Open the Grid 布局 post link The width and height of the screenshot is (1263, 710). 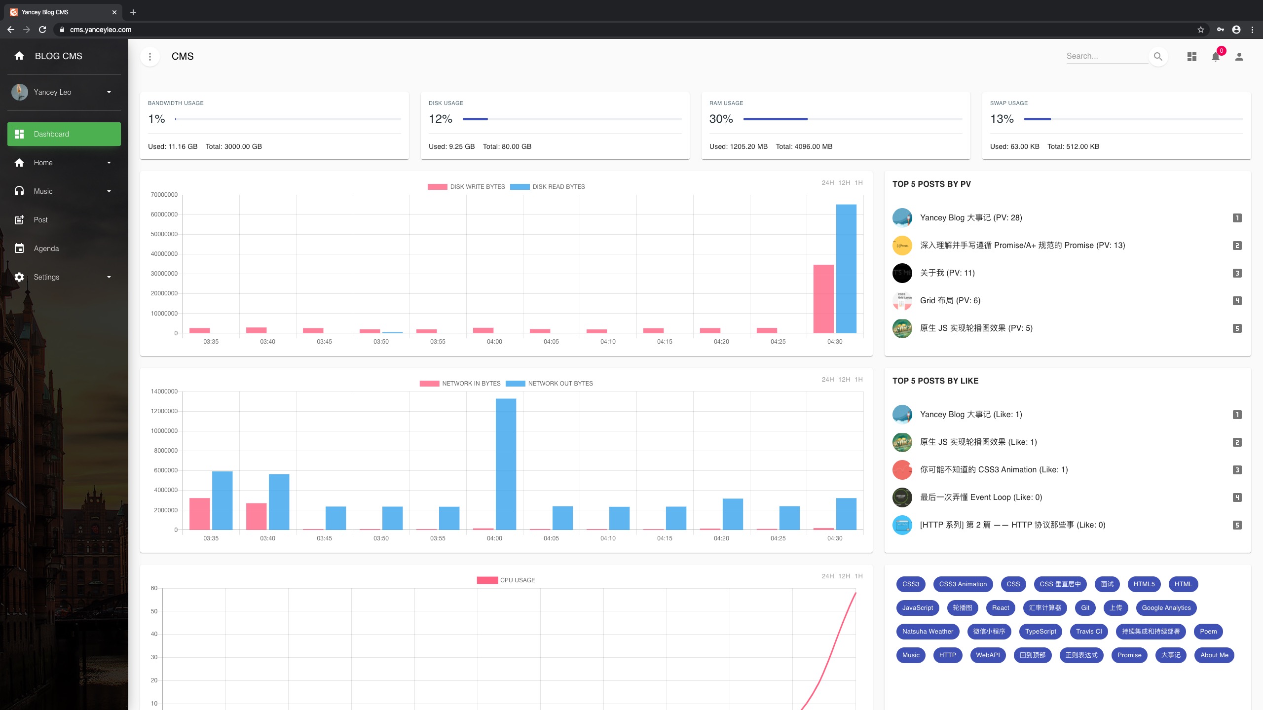(x=950, y=301)
